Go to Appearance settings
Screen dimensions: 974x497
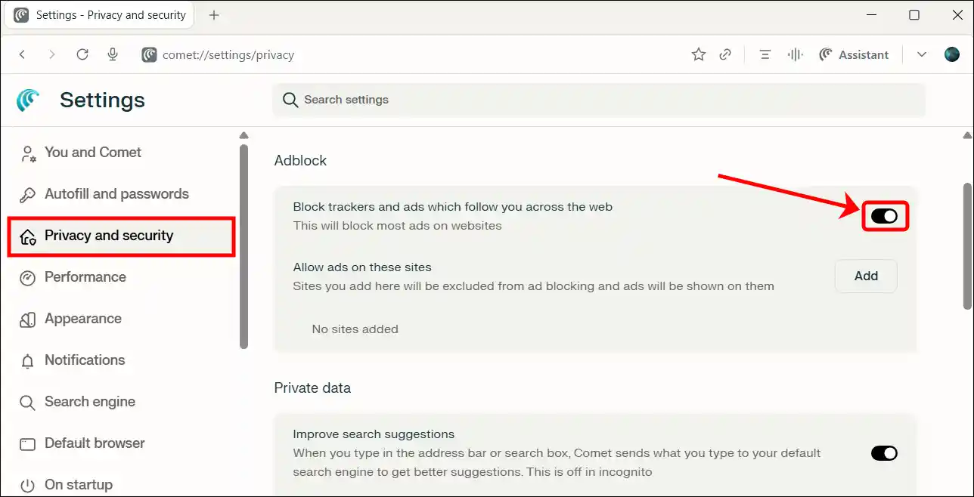point(82,319)
